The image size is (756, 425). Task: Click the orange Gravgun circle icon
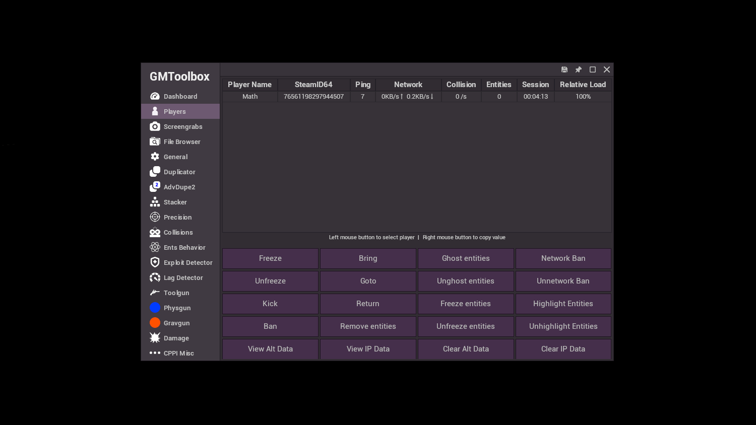coord(155,323)
